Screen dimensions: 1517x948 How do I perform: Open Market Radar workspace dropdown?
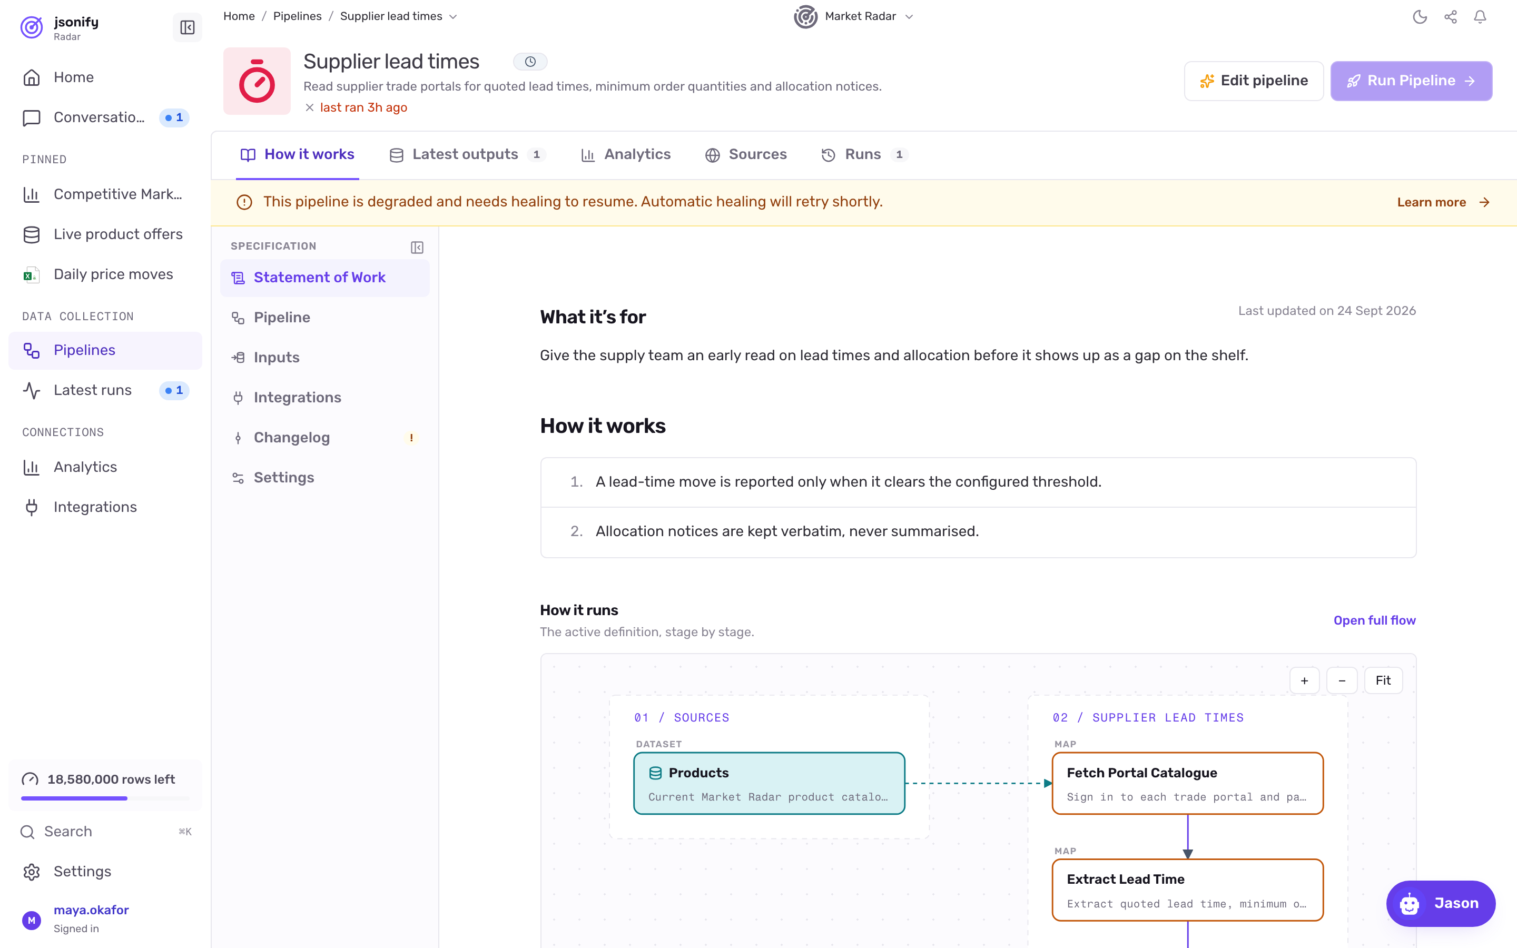pos(853,16)
